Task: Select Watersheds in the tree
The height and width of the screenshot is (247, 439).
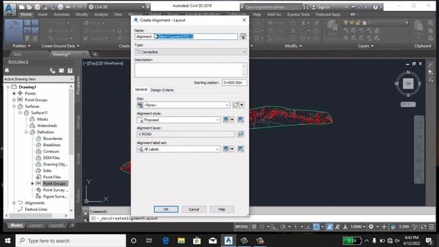Action: click(47, 126)
